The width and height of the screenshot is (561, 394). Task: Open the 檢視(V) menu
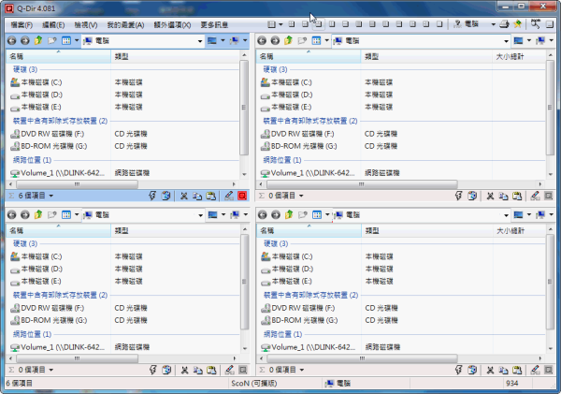point(85,24)
